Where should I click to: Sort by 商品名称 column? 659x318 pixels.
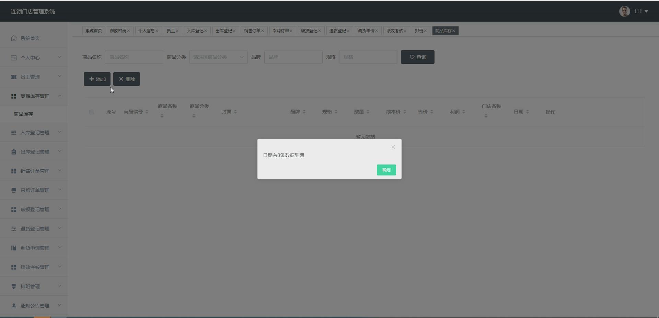[x=162, y=116]
